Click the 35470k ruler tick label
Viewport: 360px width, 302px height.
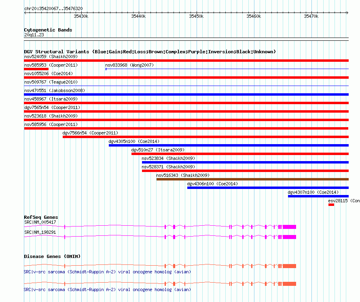coord(311,16)
